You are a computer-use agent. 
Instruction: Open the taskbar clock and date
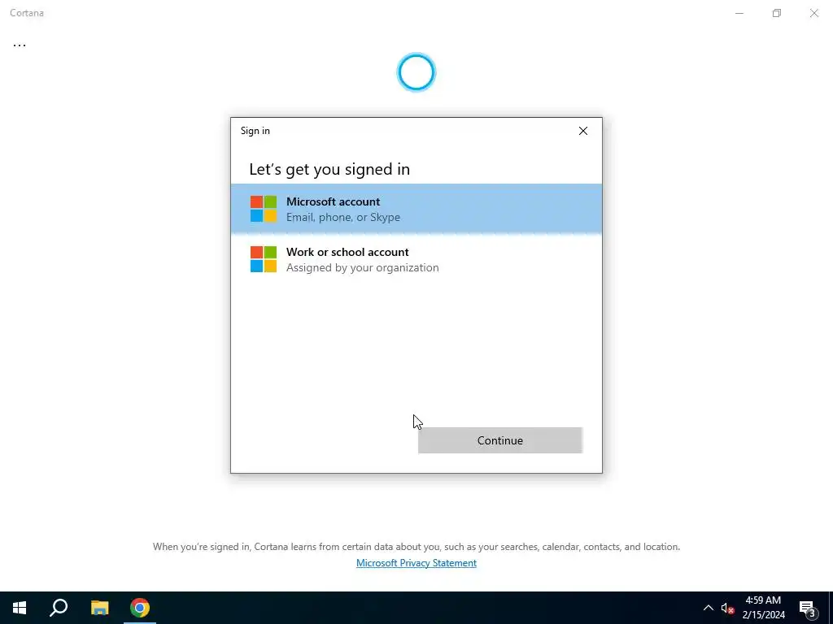(763, 608)
